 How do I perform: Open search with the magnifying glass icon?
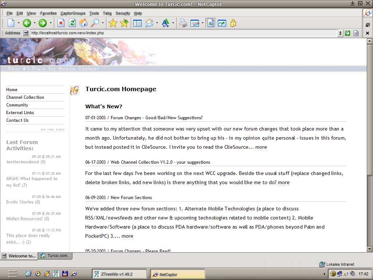click(x=95, y=23)
